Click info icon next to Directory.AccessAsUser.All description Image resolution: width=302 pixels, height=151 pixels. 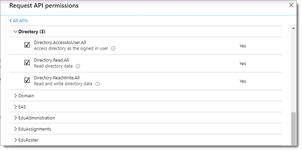(x=113, y=48)
